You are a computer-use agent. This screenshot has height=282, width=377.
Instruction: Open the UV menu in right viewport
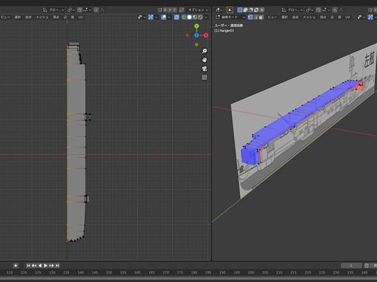pos(348,17)
